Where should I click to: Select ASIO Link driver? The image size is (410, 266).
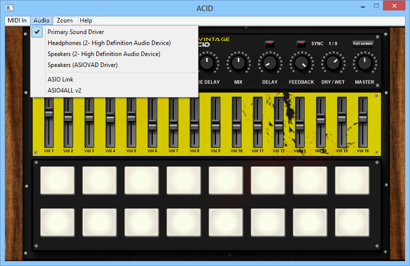(x=114, y=79)
